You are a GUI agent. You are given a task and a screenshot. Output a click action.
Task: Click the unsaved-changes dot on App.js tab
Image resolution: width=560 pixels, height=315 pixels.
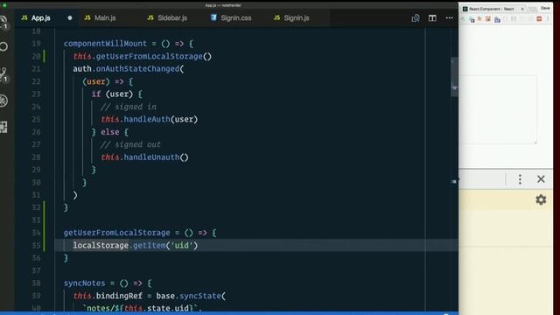click(70, 17)
